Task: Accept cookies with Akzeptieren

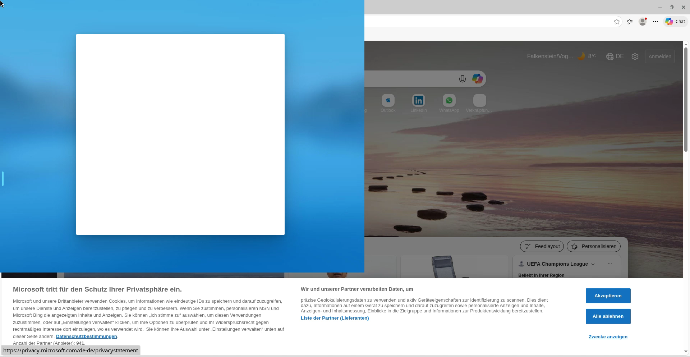Action: tap(608, 296)
